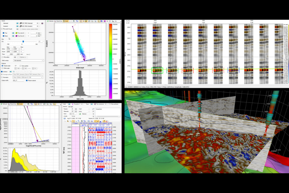Image resolution: width=289 pixels, height=193 pixels.
Task: Select Reset line on the bottom-left crossplot toolbar
Action: pyautogui.click(x=12, y=104)
